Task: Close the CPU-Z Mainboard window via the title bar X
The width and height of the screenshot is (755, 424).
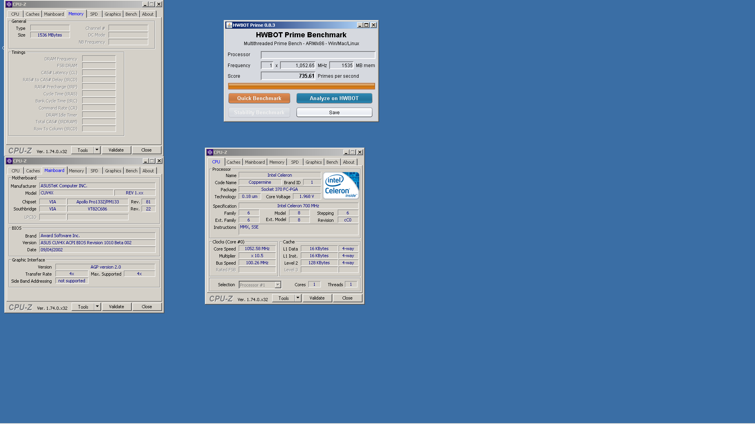Action: point(159,161)
